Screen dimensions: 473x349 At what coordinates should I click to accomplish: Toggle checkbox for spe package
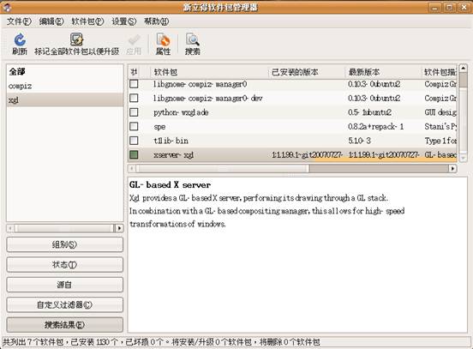[x=134, y=126]
